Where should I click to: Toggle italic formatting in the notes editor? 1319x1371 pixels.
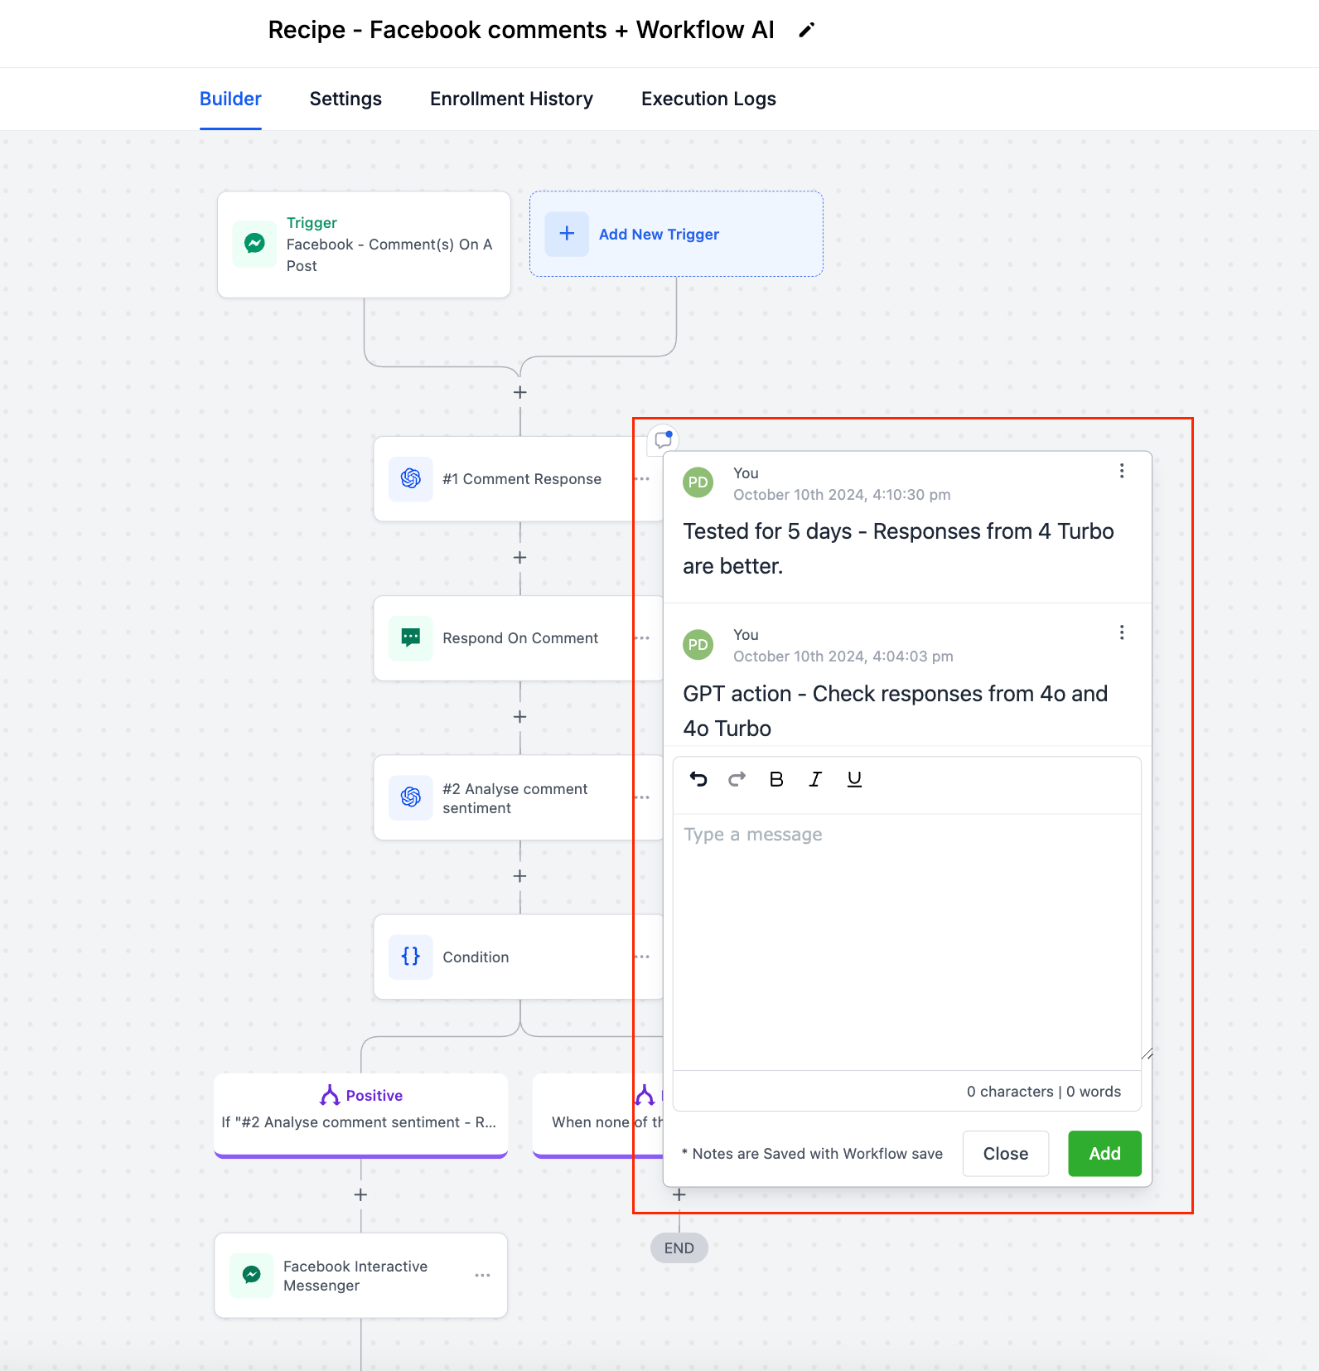815,779
